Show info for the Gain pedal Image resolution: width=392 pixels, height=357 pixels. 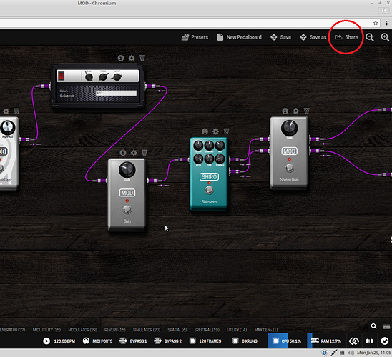click(x=123, y=152)
